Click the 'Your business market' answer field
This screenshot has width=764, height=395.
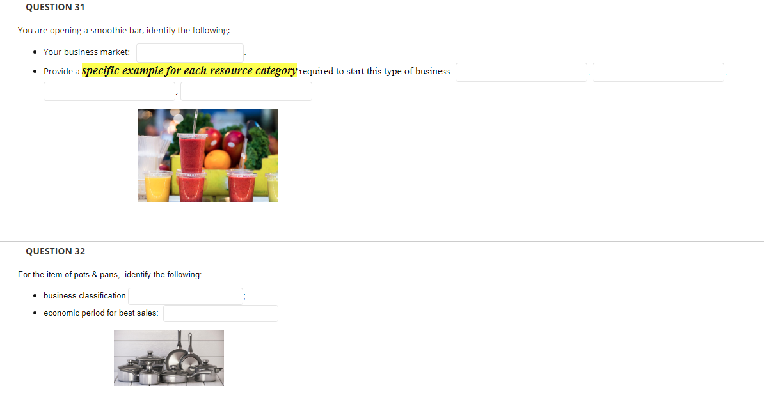[x=190, y=53]
